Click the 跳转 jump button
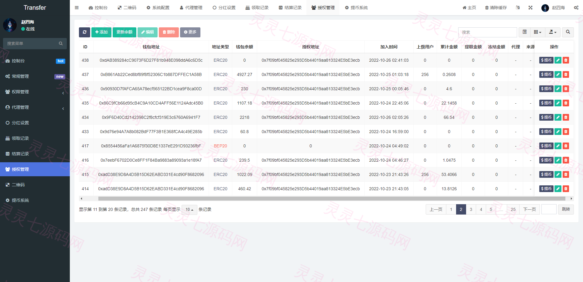The image size is (583, 282). pos(566,209)
